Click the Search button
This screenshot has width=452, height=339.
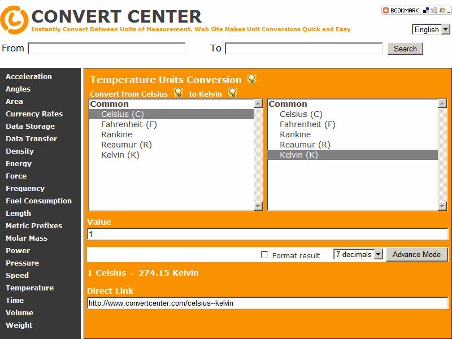point(405,49)
